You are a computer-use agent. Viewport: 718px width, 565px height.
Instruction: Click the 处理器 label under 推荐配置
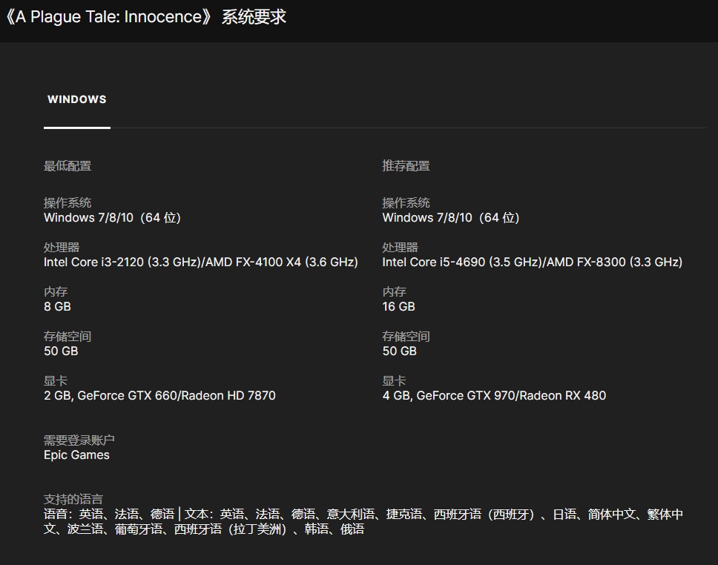tap(401, 247)
